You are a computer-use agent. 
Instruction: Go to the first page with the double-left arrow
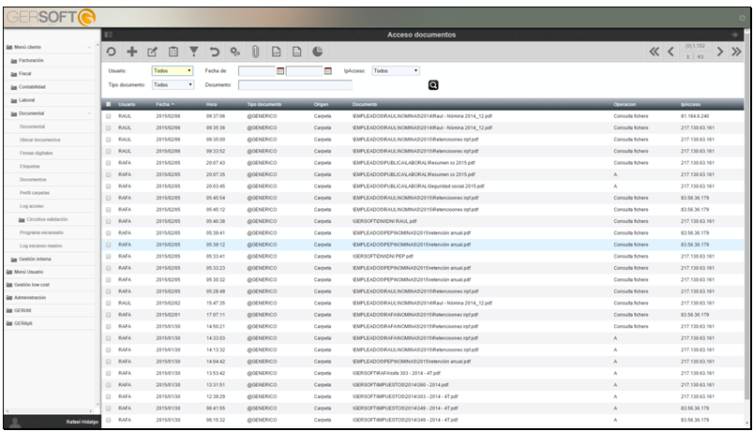click(655, 52)
